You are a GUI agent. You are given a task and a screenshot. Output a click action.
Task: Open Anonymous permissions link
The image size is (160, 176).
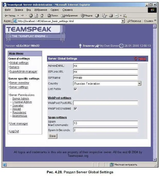coord(20,116)
